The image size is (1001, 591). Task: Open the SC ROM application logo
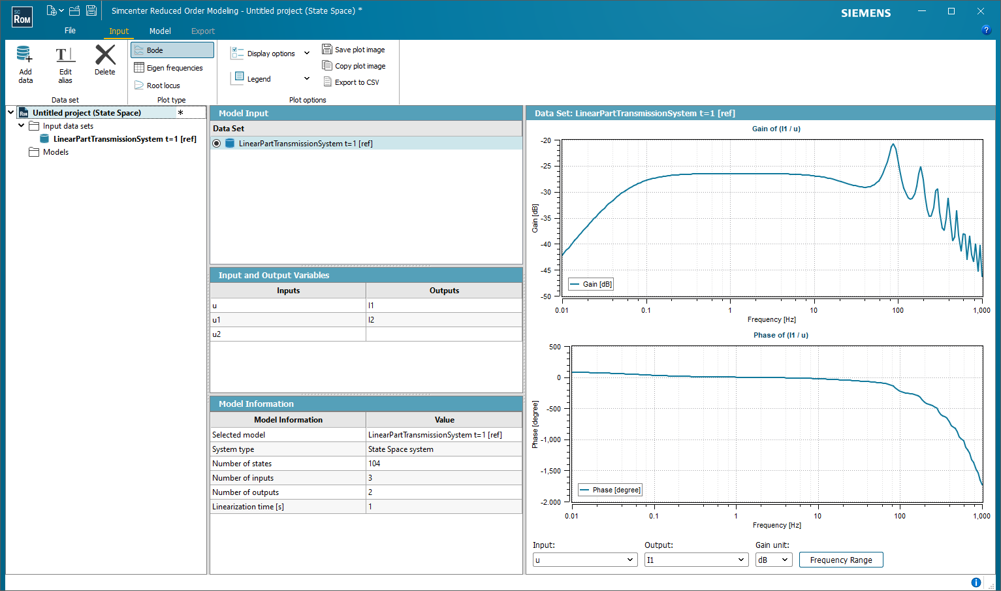[x=22, y=16]
